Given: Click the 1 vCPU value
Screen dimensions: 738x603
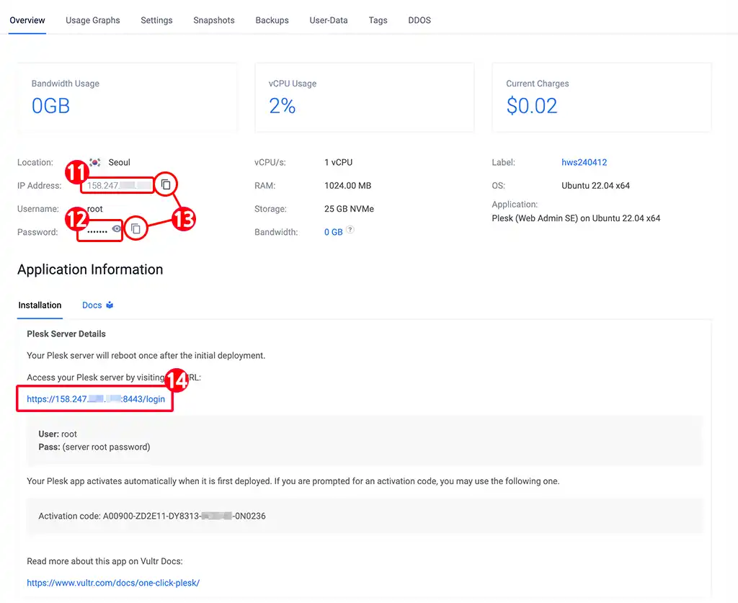Looking at the screenshot, I should pos(339,162).
